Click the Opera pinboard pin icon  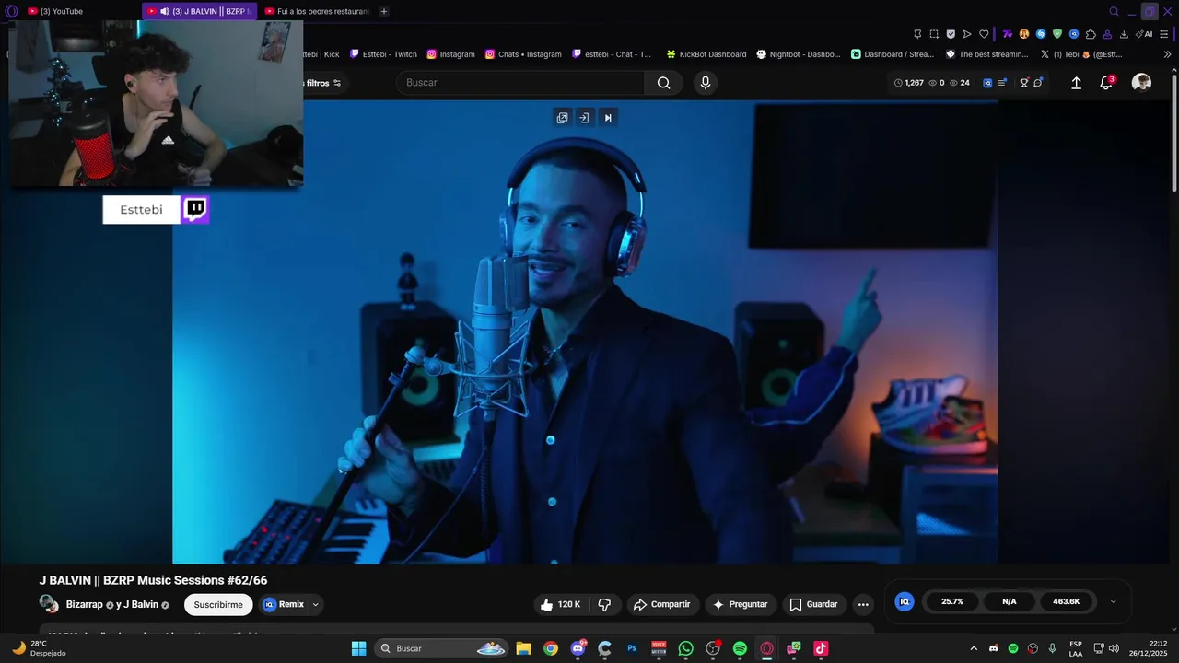coord(916,34)
